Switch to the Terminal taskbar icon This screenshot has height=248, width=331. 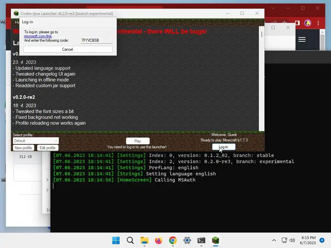click(x=201, y=240)
